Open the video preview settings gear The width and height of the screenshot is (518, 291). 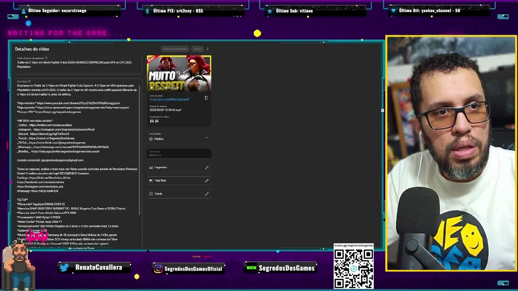198,88
